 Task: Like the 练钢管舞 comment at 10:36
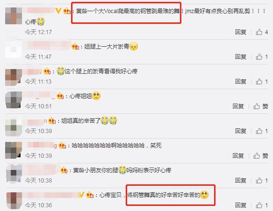point(259,205)
